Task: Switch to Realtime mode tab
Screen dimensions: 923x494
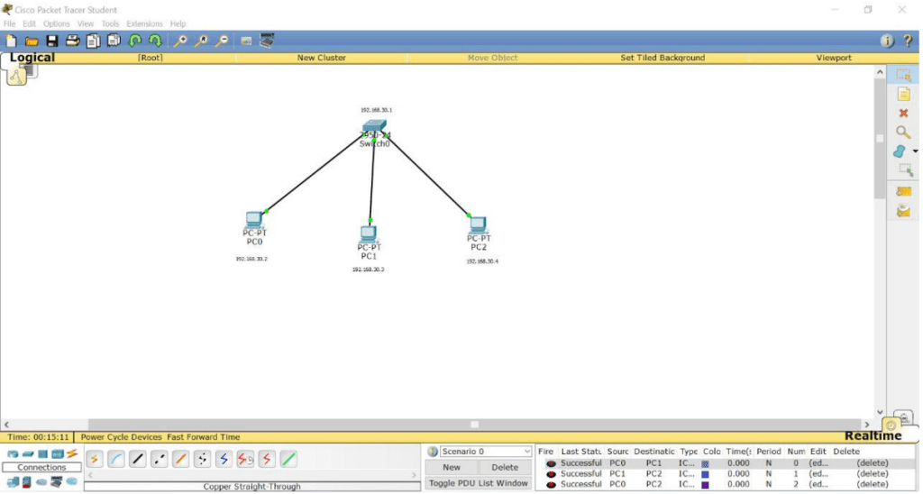Action: click(873, 436)
